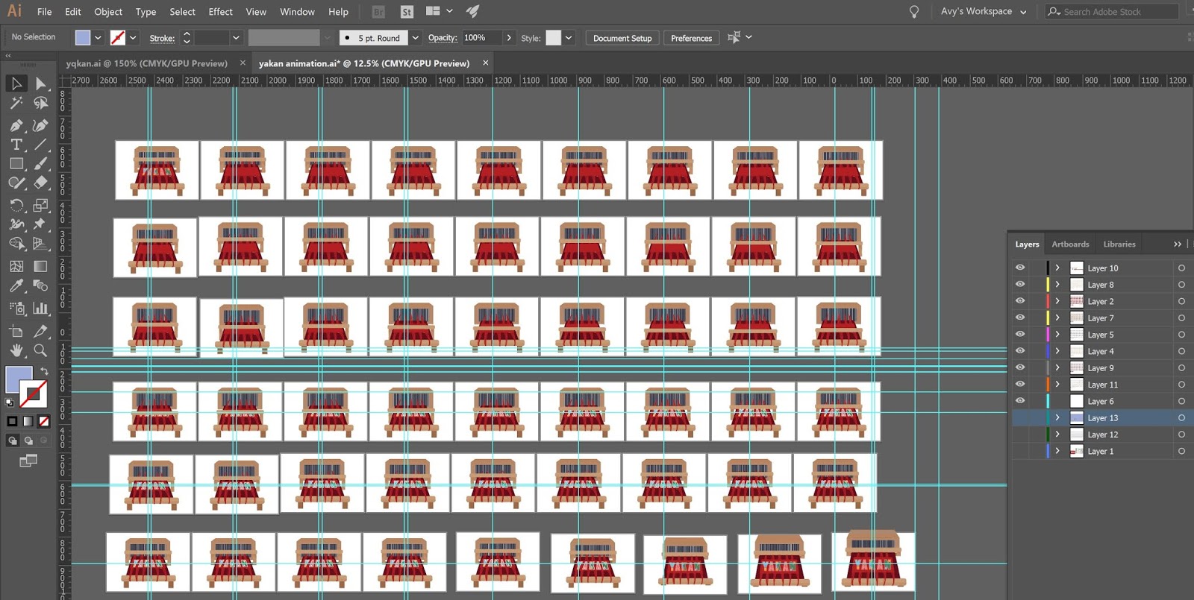Click the Document Setup button
This screenshot has width=1194, height=600.
622,38
